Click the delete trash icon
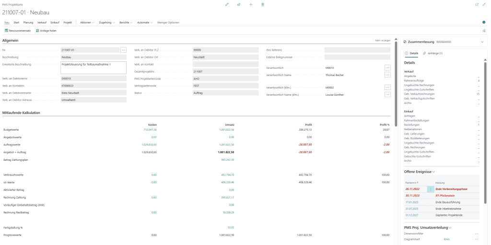 263,5
